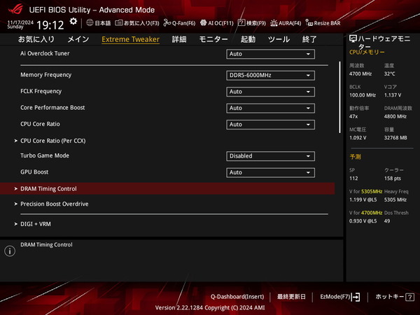Click 1.092 V MC voltage value
Viewport: 420px width, 315px height.
pos(358,138)
